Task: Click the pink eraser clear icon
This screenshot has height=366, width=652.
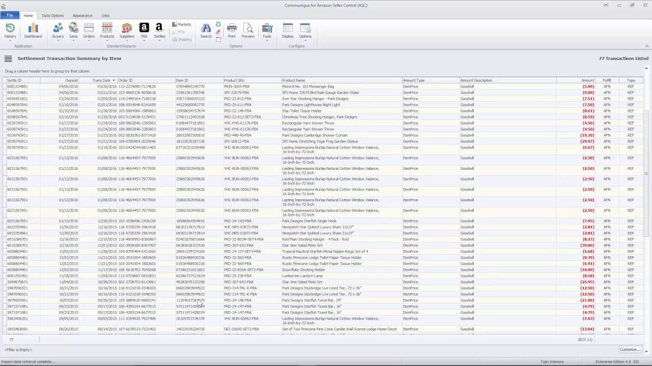Action: pyautogui.click(x=219, y=32)
